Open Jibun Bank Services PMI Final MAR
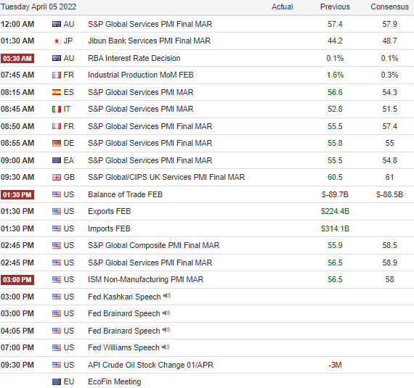The image size is (414, 388). tap(149, 41)
